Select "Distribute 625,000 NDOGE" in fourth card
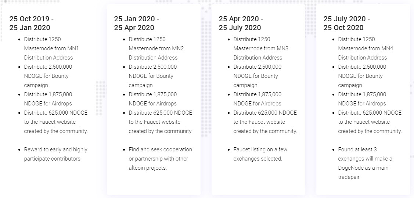Image resolution: width=414 pixels, height=198 pixels. tap(370, 113)
